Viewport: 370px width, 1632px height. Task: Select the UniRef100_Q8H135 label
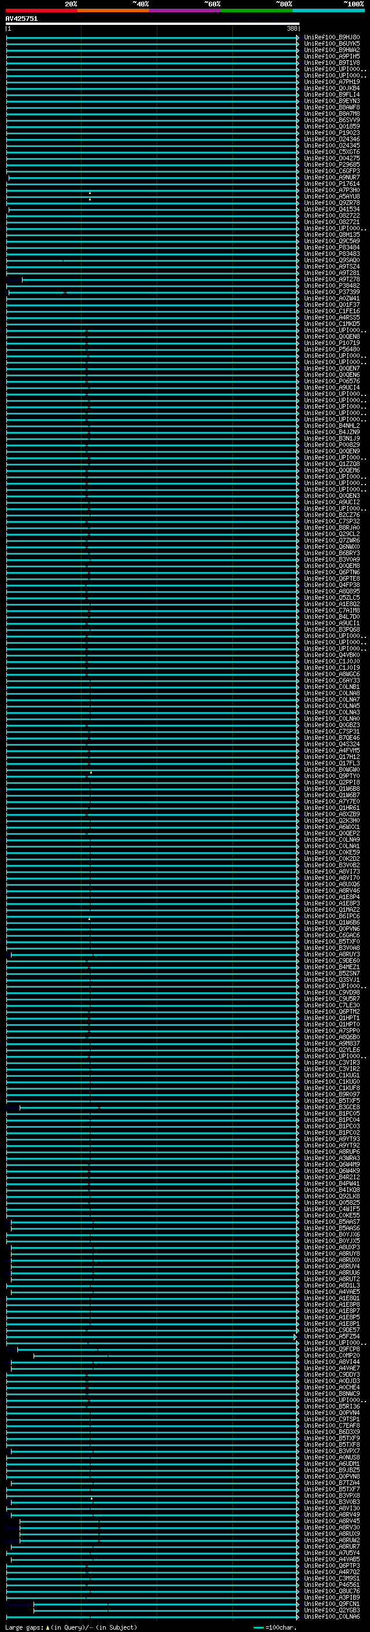point(332,234)
